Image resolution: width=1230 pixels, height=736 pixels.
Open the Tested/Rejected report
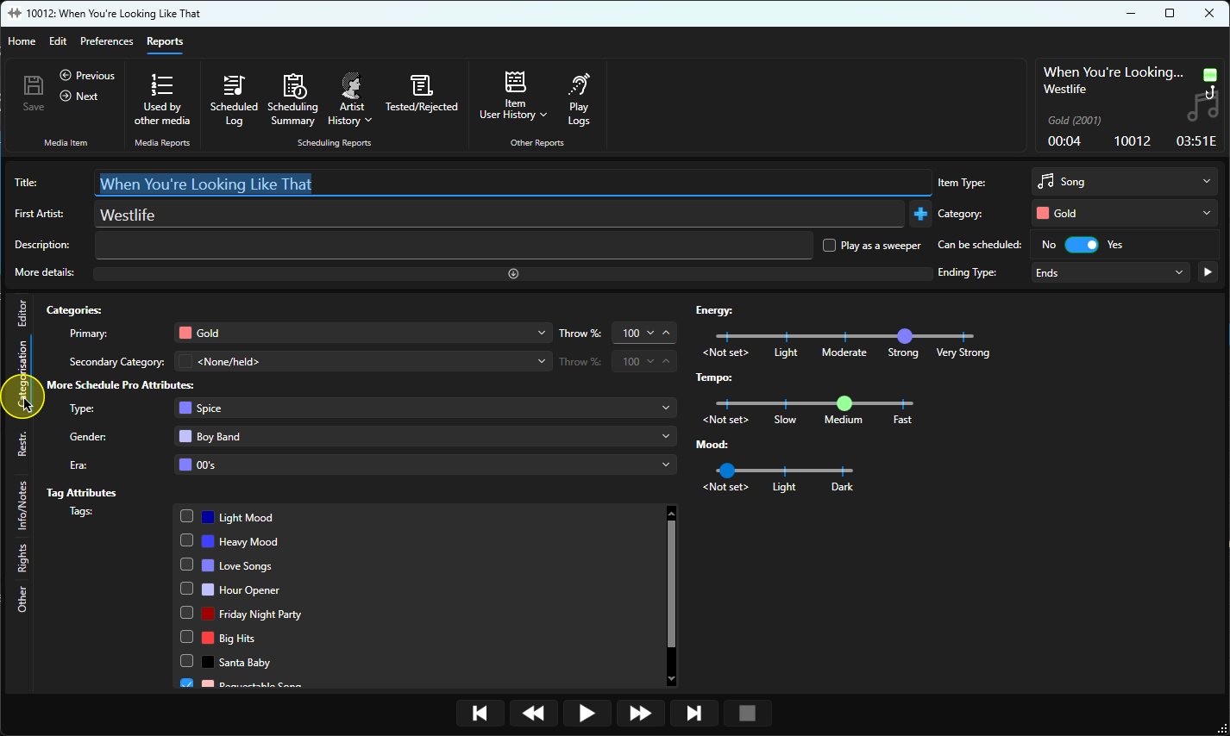421,93
